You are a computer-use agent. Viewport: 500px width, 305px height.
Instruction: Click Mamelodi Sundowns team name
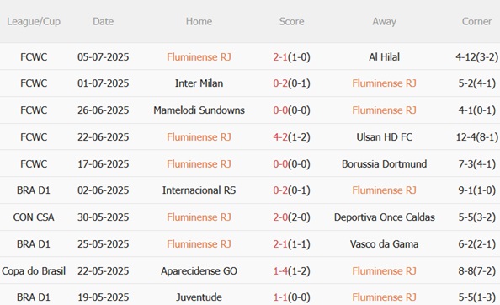[199, 110]
